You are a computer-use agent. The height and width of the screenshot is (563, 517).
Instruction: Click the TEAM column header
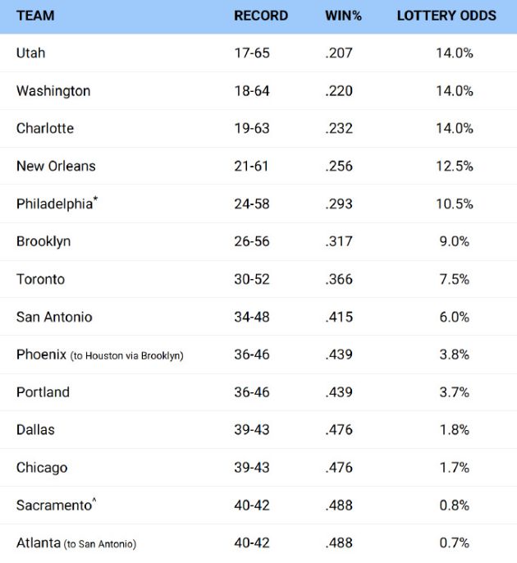pos(35,16)
